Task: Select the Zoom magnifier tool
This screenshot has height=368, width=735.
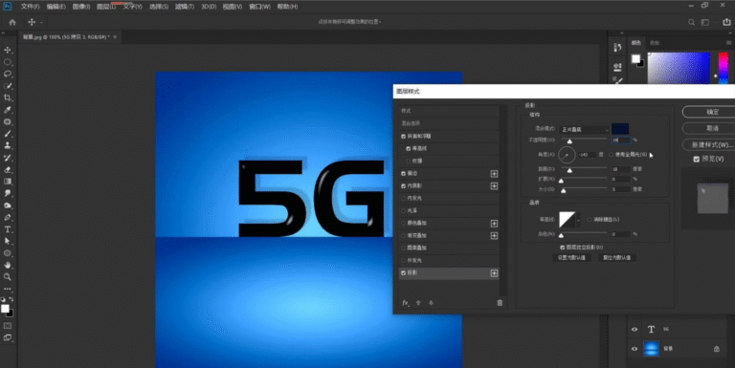Action: [x=8, y=277]
